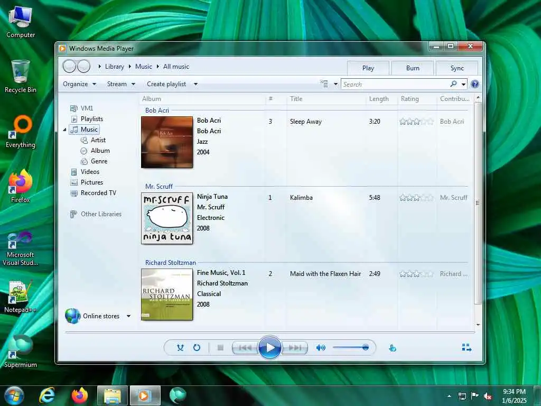
Task: Open the Organize menu
Action: pos(79,84)
